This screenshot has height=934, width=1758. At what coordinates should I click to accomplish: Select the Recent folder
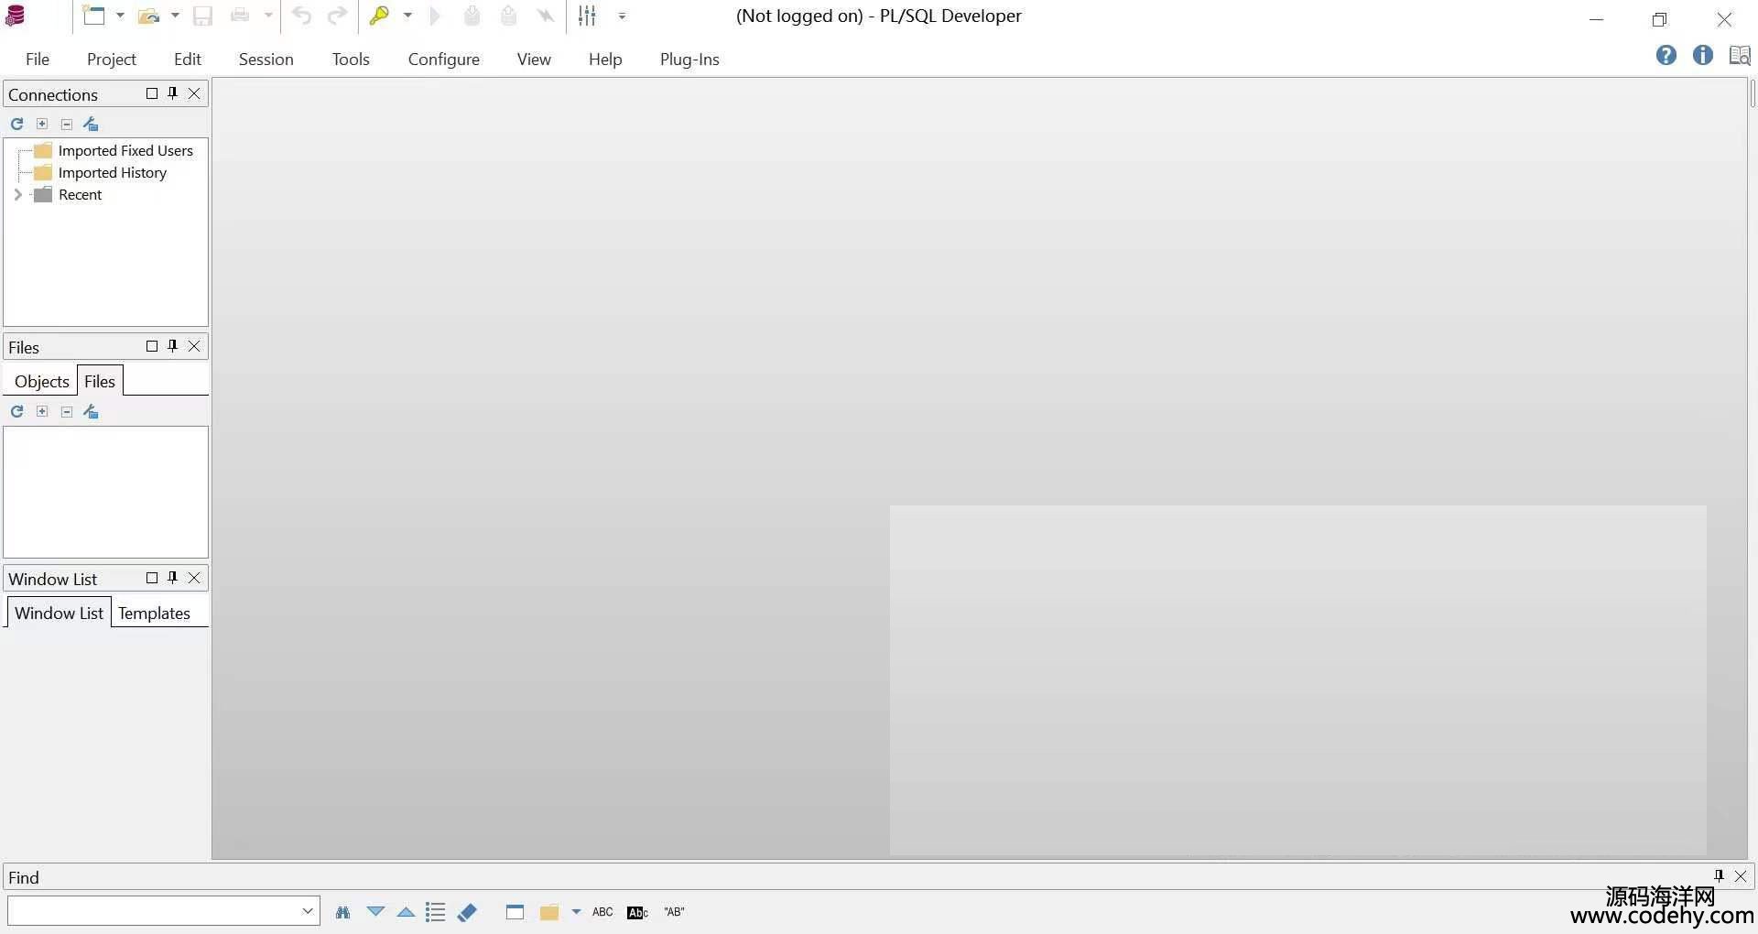(x=69, y=195)
